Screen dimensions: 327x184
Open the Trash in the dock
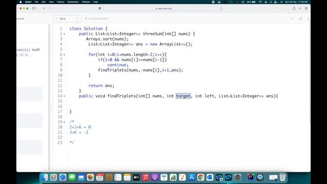tap(283, 177)
